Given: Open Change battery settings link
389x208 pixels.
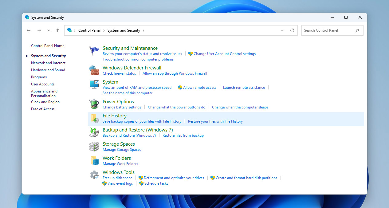Looking at the screenshot, I should pyautogui.click(x=122, y=107).
